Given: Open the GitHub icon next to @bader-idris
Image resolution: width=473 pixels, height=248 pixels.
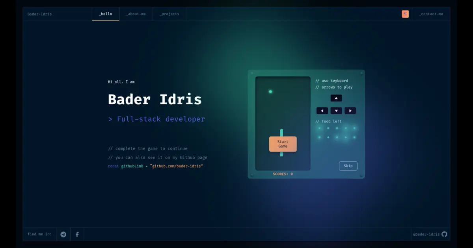Looking at the screenshot, I should click(x=444, y=234).
